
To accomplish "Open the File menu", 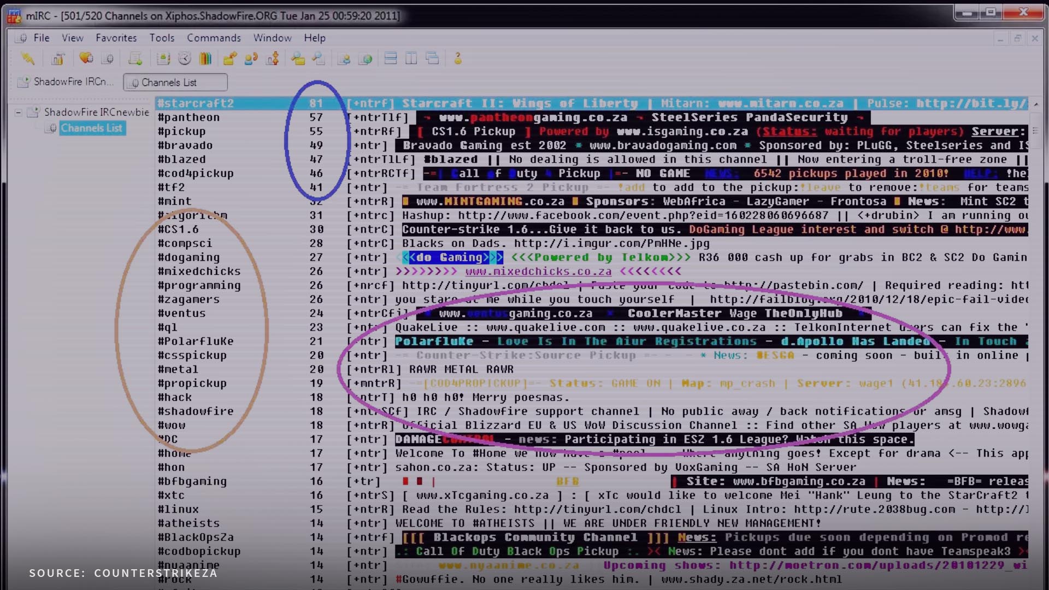I will (x=42, y=38).
